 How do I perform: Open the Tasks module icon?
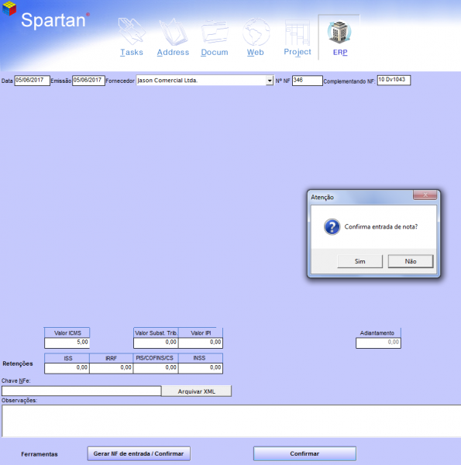pos(132,32)
